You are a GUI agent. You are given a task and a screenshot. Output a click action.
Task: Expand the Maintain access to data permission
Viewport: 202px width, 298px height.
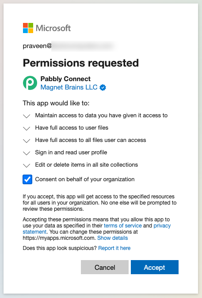27,116
